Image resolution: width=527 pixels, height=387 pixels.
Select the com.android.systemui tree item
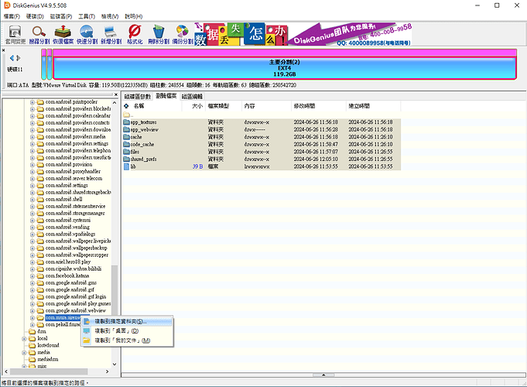tap(68, 221)
